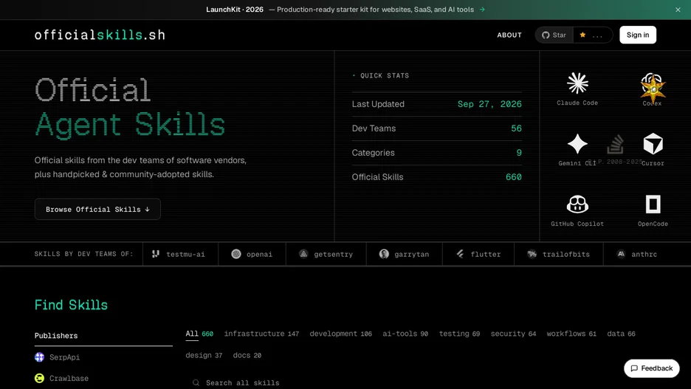The height and width of the screenshot is (389, 691).
Task: Click the search magnifier icon
Action: click(x=196, y=382)
